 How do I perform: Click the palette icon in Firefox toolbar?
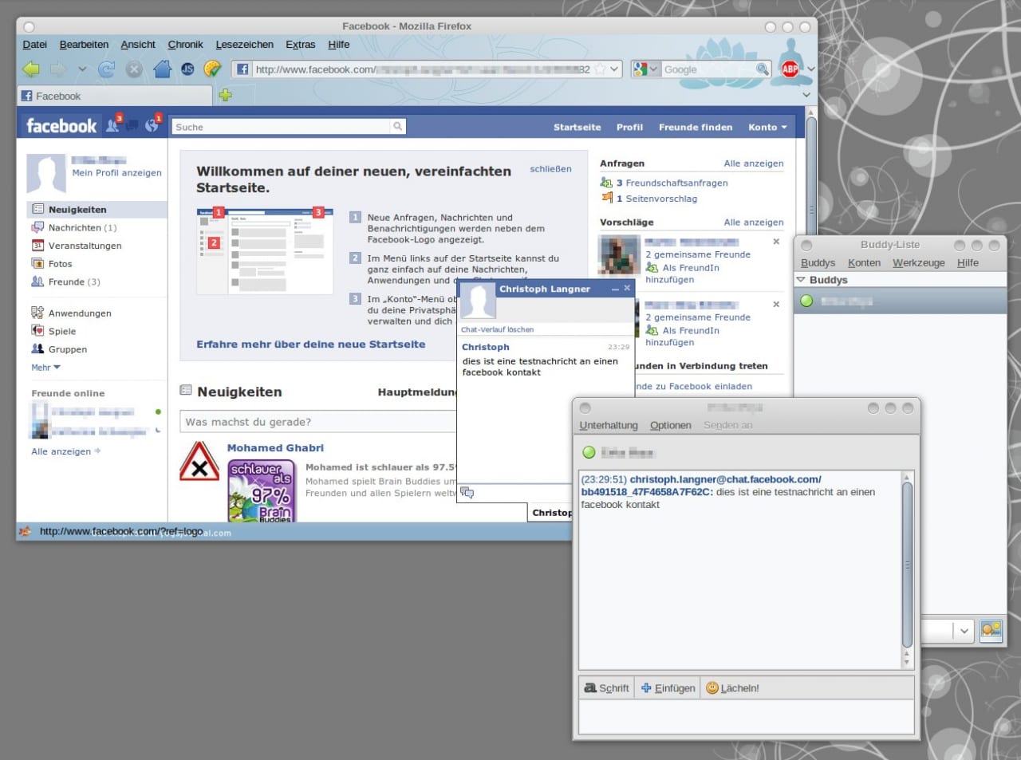pyautogui.click(x=212, y=69)
